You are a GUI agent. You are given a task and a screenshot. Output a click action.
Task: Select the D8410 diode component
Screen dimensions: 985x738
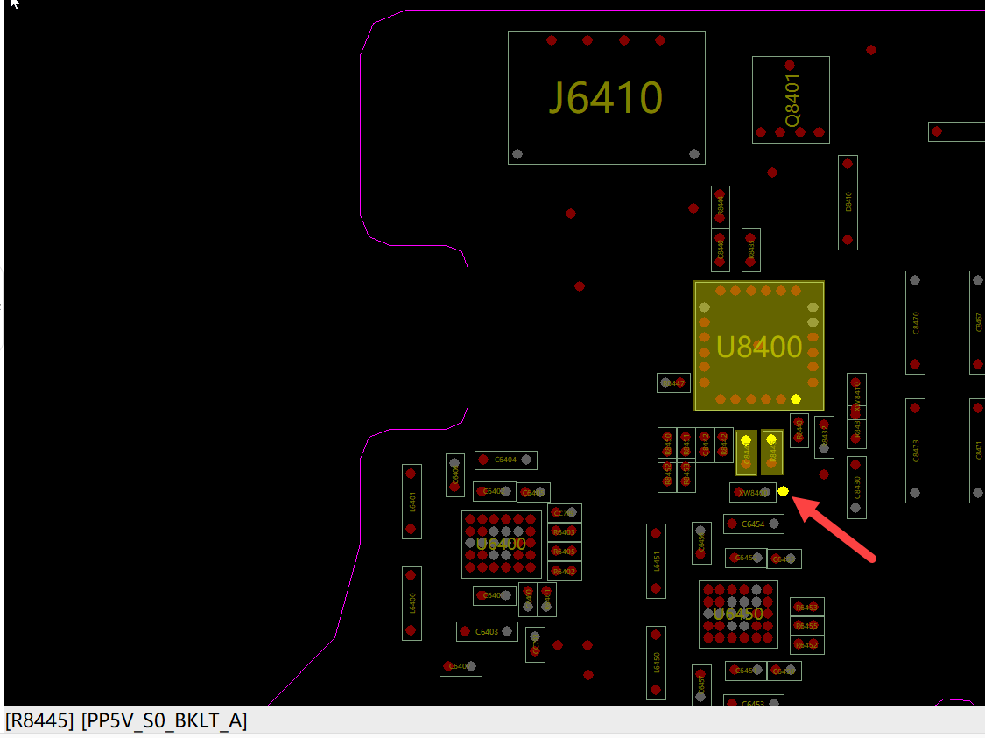(848, 202)
